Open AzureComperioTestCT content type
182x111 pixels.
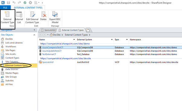(52, 47)
